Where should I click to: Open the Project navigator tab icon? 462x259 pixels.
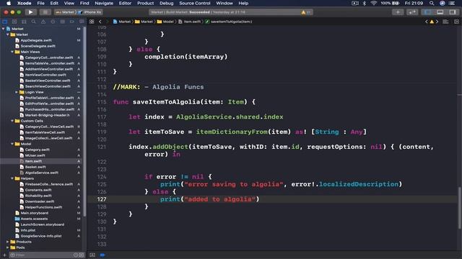pyautogui.click(x=5, y=22)
